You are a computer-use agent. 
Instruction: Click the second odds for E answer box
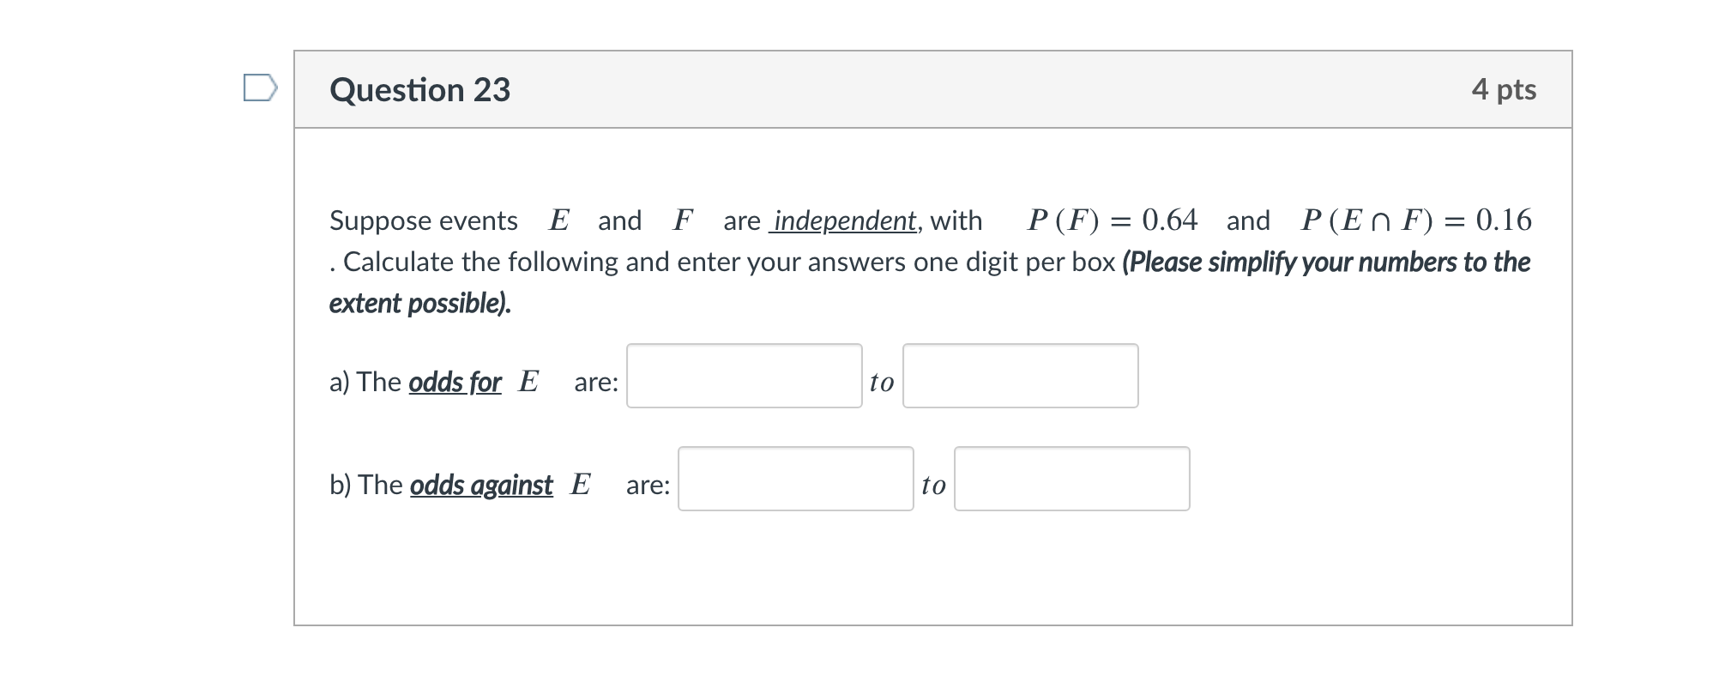[x=1019, y=376]
